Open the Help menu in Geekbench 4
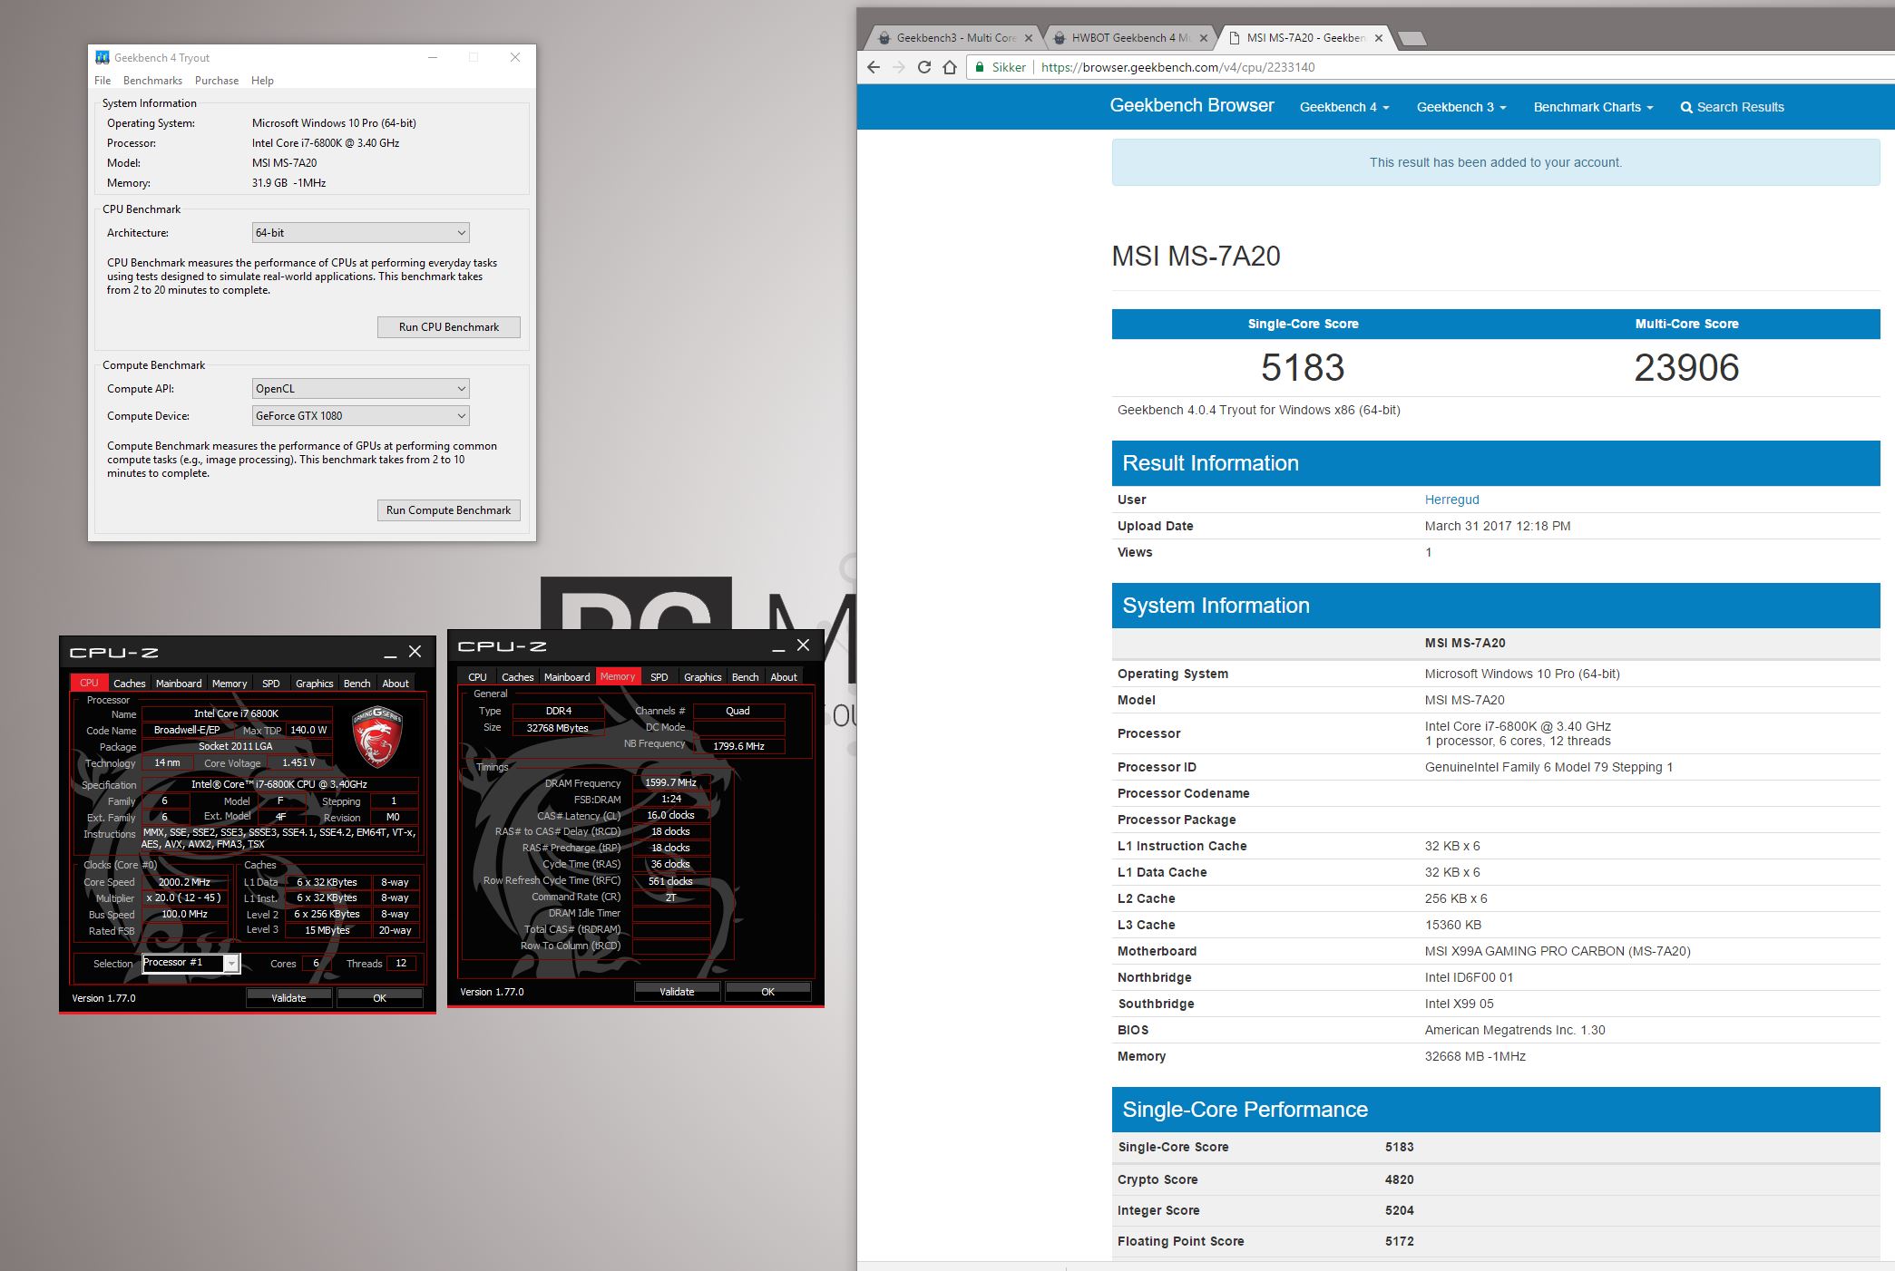Screen dimensions: 1895x1271 click(262, 81)
